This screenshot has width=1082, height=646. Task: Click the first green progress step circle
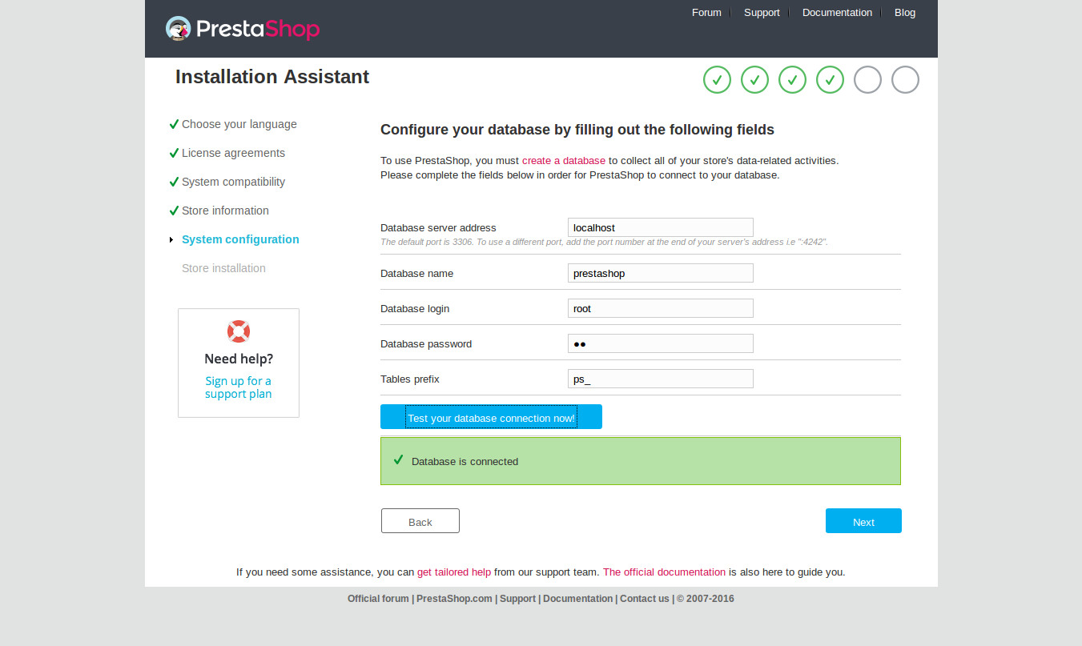(x=717, y=80)
